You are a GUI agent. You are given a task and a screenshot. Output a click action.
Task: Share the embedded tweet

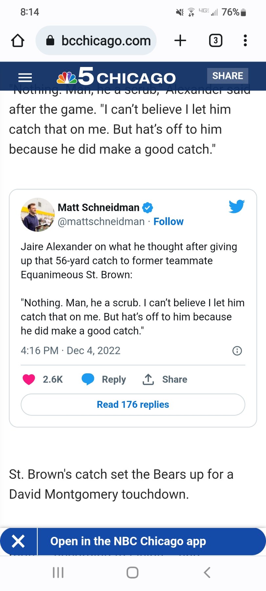coord(165,379)
